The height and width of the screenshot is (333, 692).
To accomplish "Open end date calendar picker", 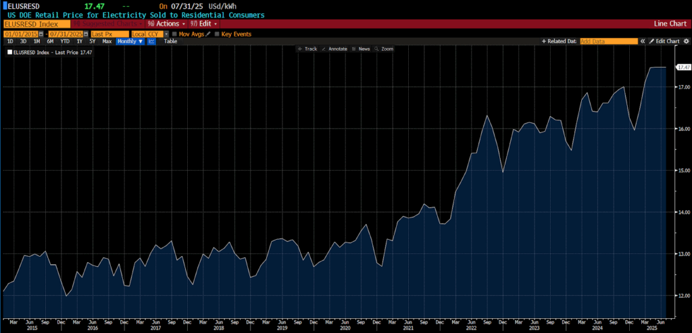I will 86,33.
